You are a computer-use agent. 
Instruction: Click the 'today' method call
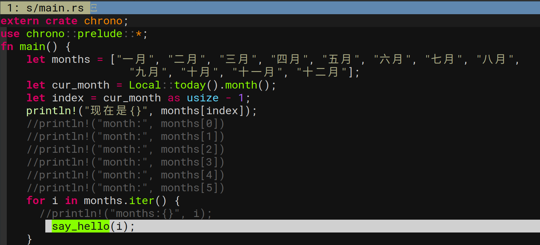190,85
